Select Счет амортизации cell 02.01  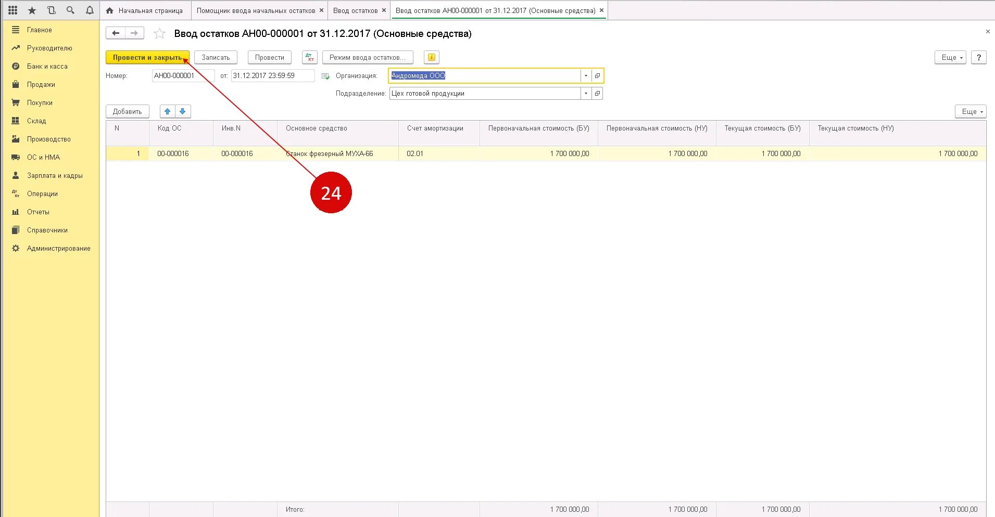click(x=439, y=154)
